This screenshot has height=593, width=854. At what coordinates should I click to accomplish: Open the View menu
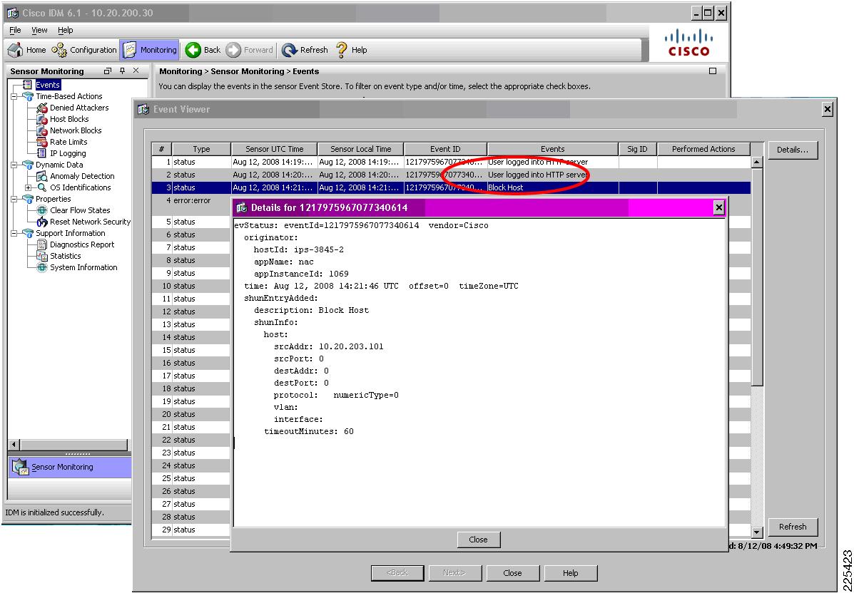[x=39, y=31]
